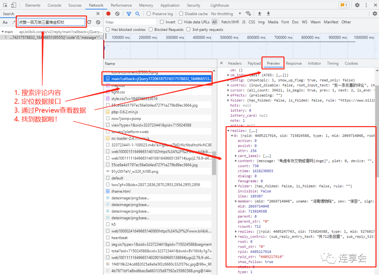Toggle regular expression search option
The height and width of the screenshot is (275, 379).
(x=14, y=22)
